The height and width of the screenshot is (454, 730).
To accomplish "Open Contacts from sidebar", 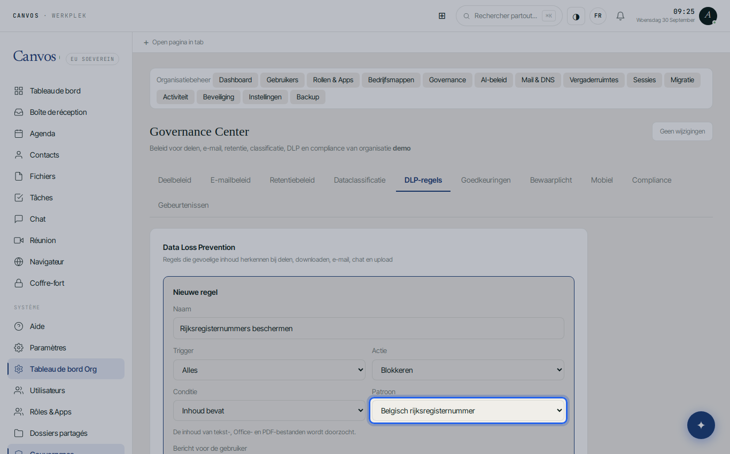I will [66, 155].
